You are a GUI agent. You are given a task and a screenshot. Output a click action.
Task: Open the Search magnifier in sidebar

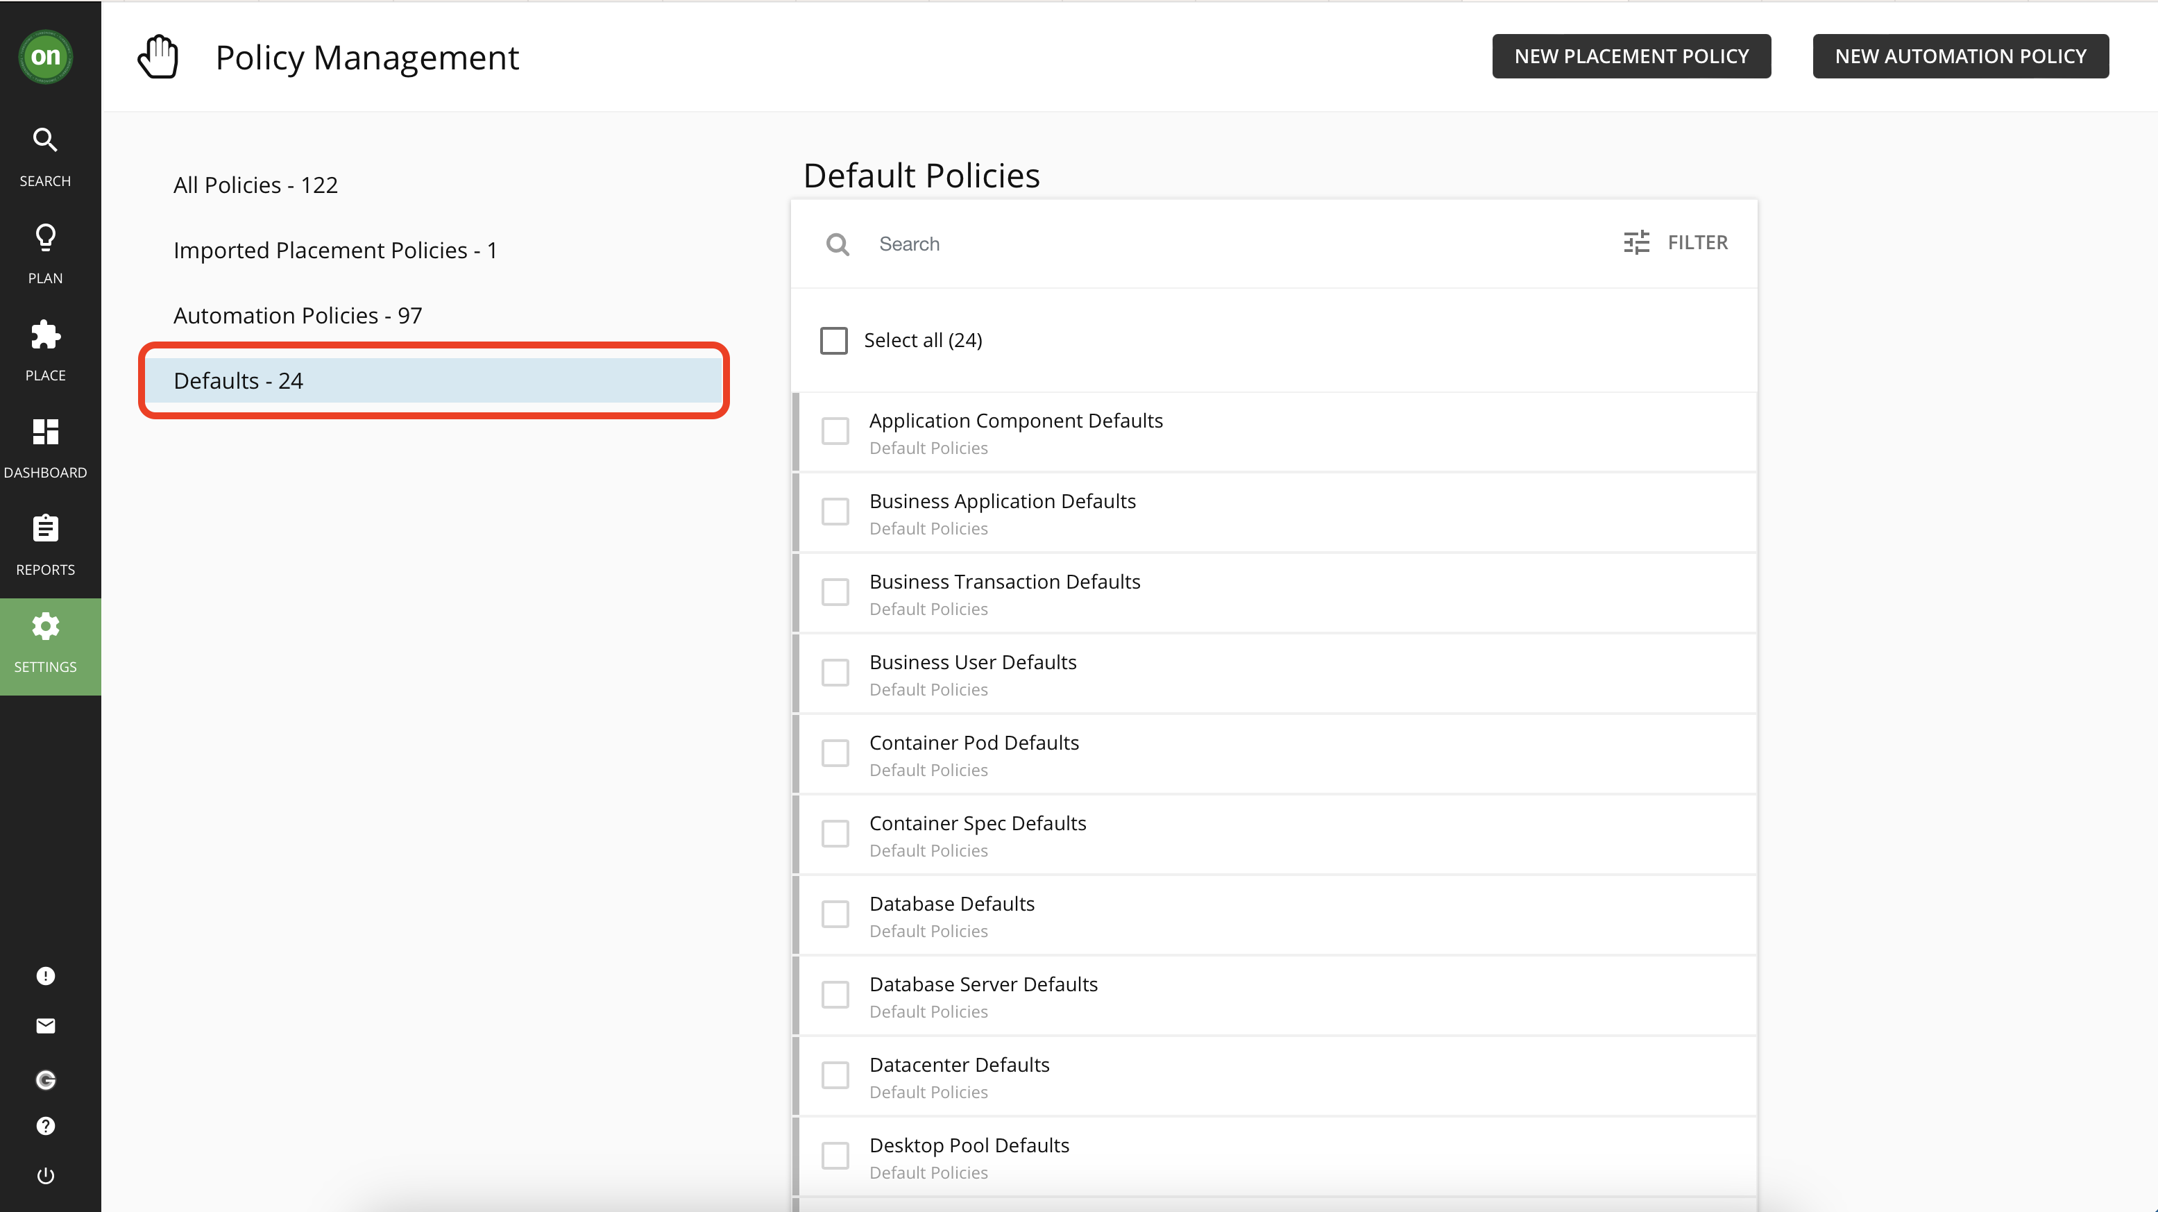[45, 139]
